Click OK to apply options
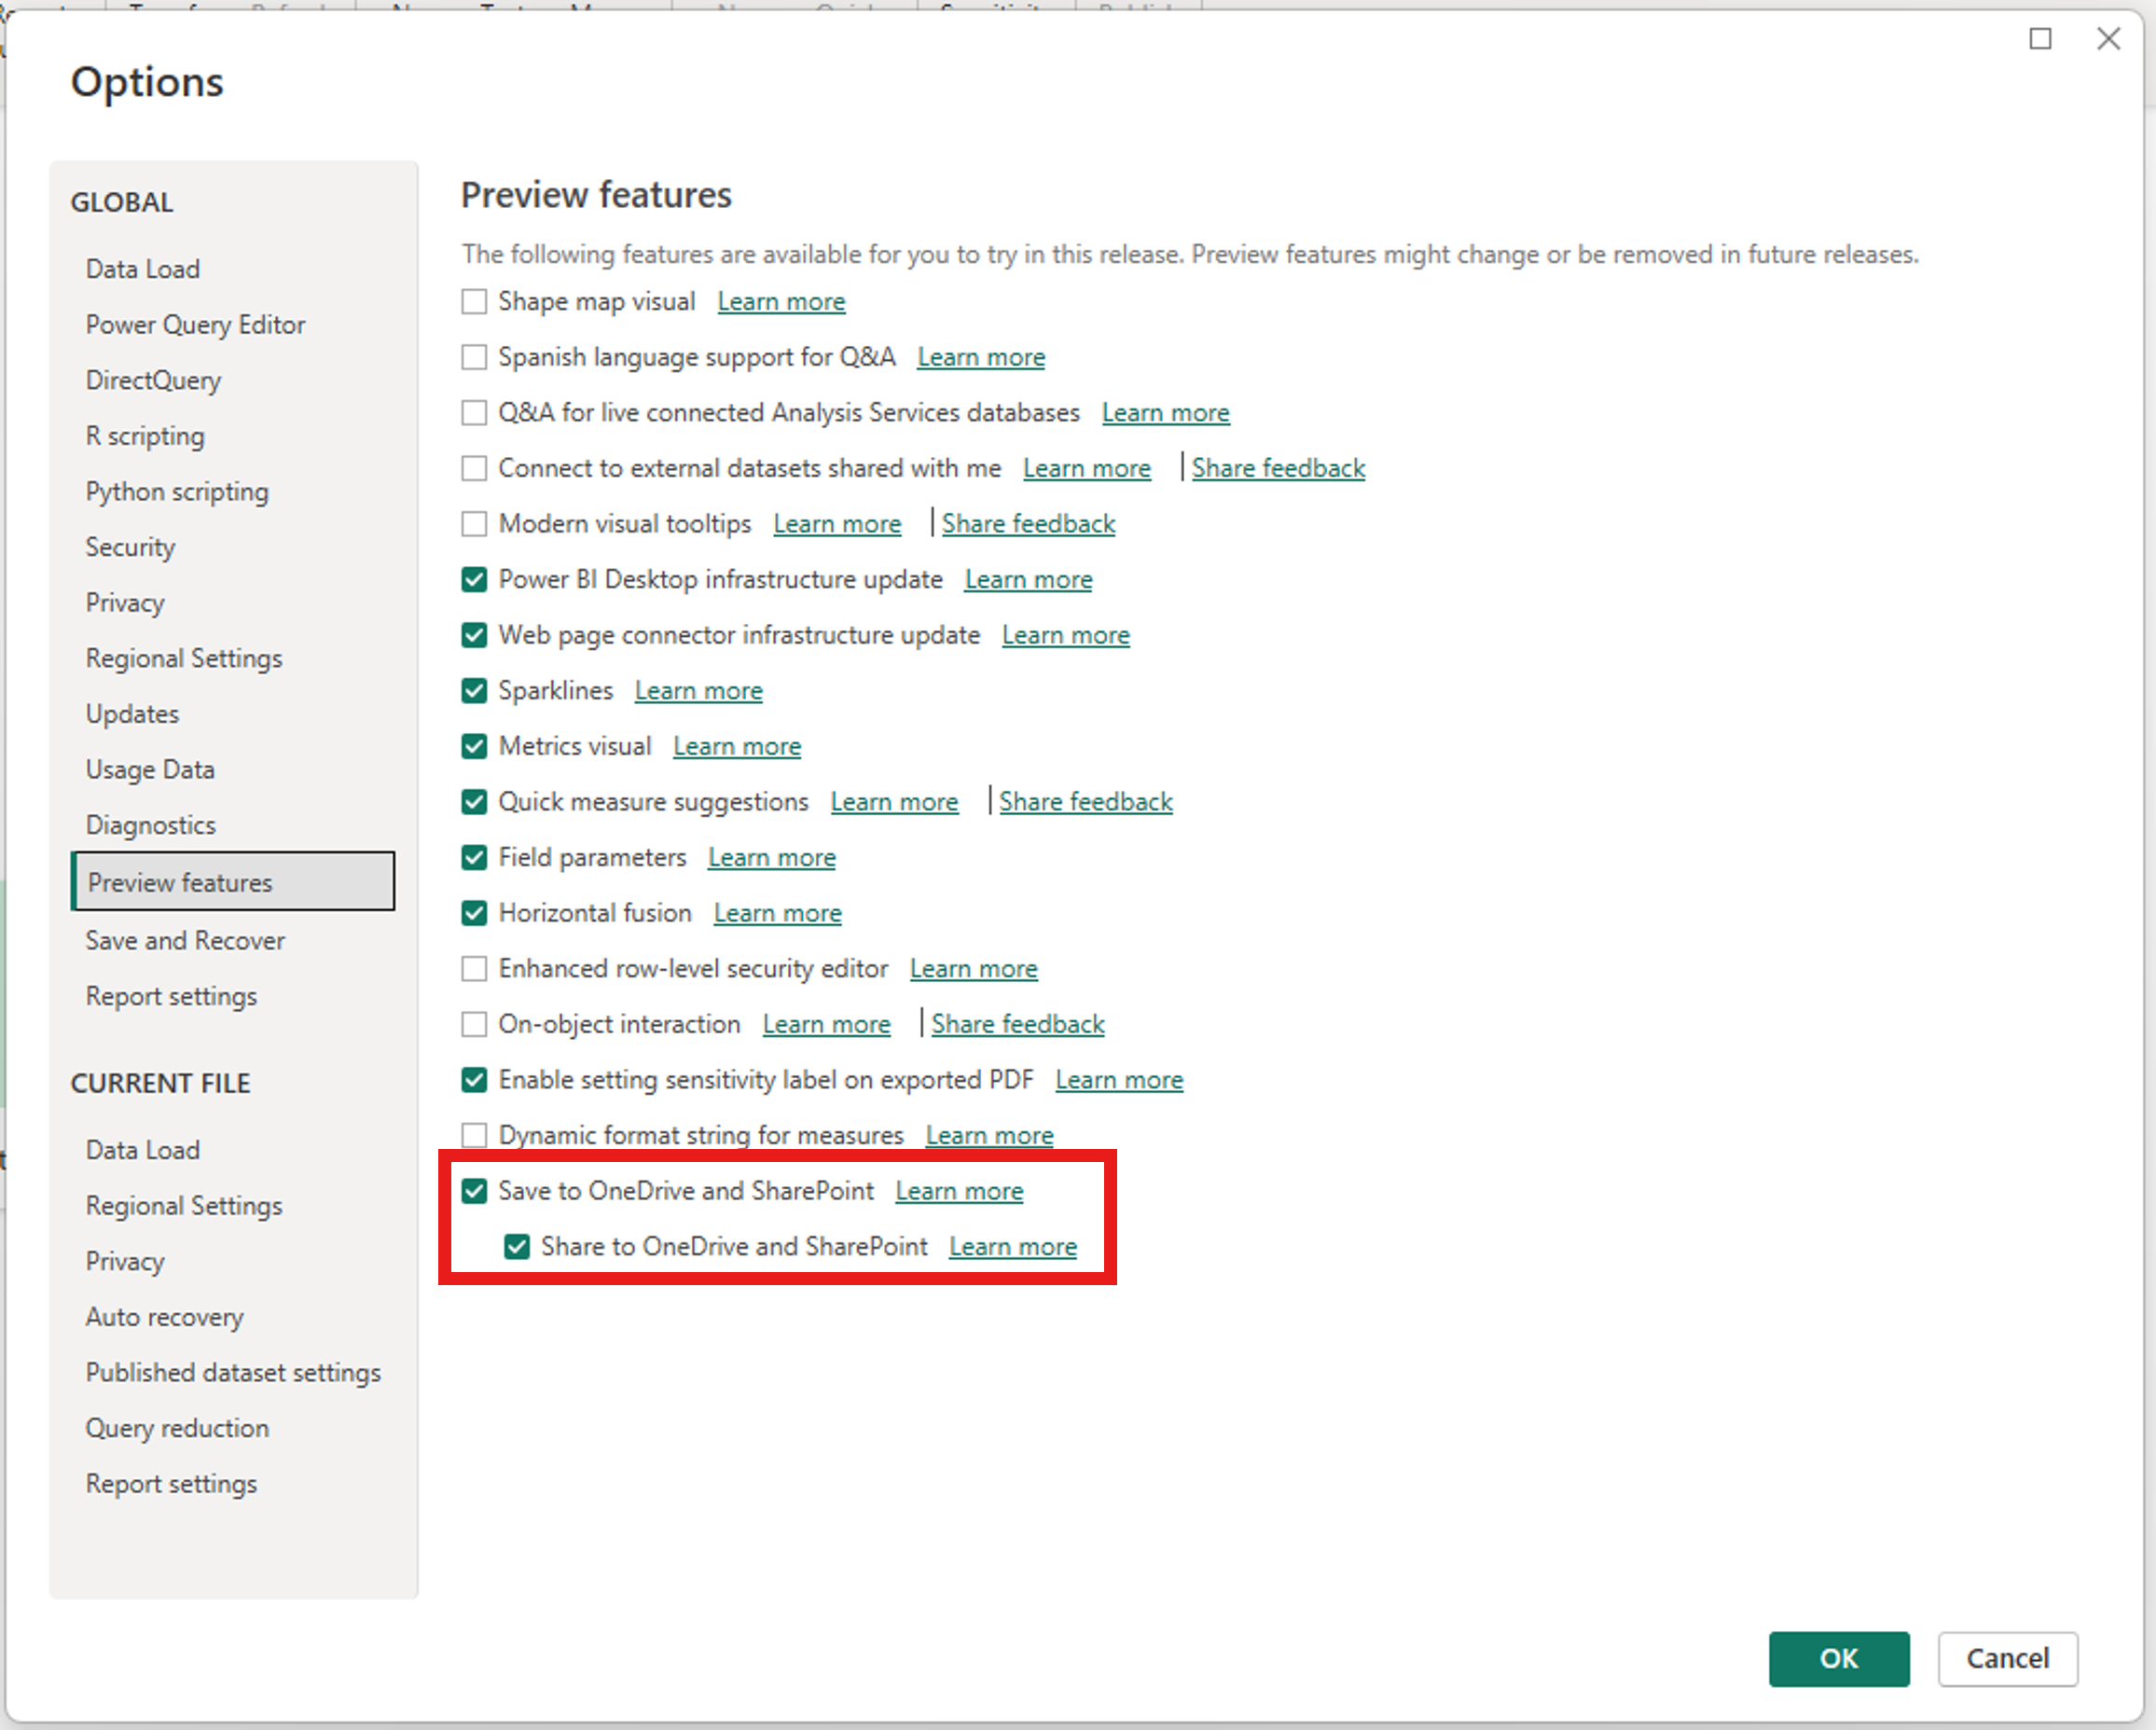The height and width of the screenshot is (1730, 2156). pyautogui.click(x=1838, y=1659)
